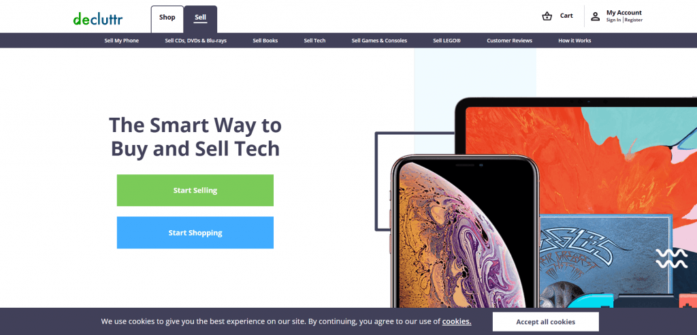Open Sell Games & Consoles
This screenshot has height=335, width=697.
tap(379, 40)
